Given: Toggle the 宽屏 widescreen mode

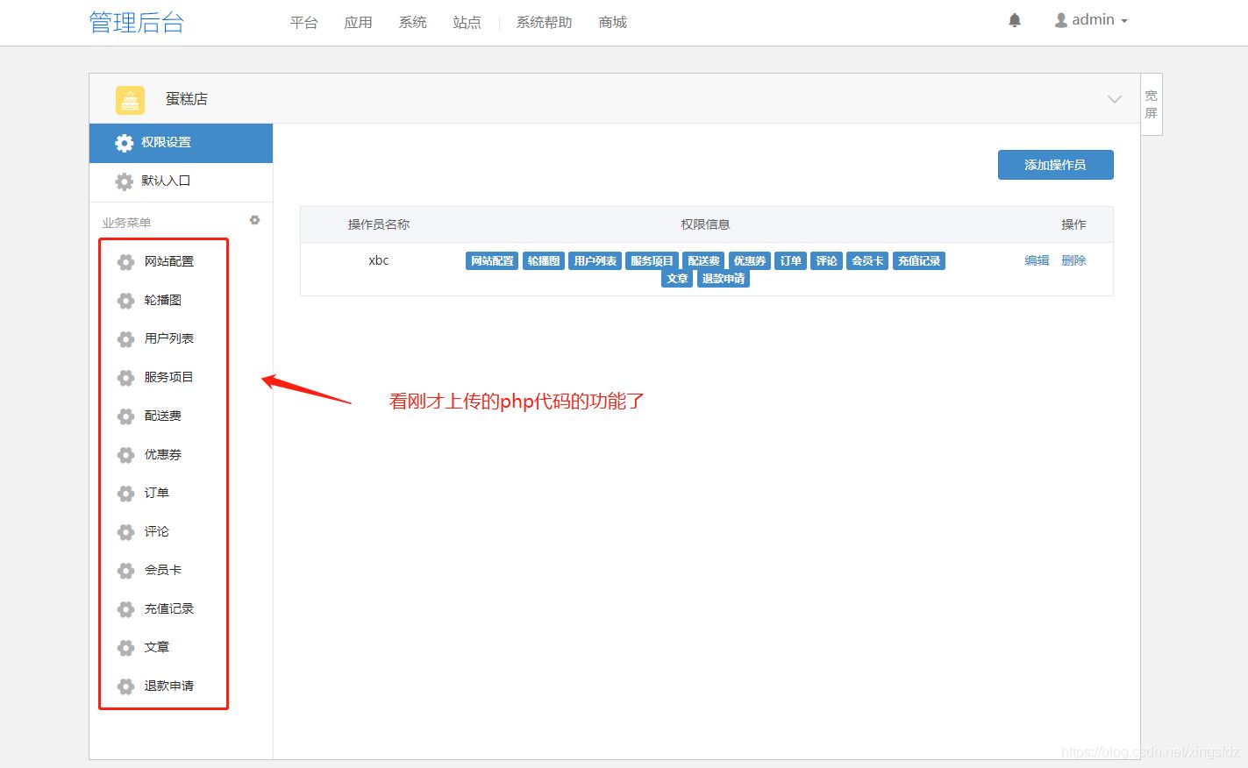Looking at the screenshot, I should (1151, 104).
